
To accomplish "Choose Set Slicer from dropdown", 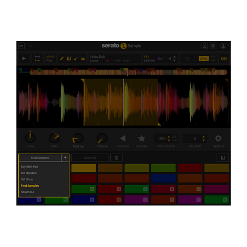I will [27, 179].
